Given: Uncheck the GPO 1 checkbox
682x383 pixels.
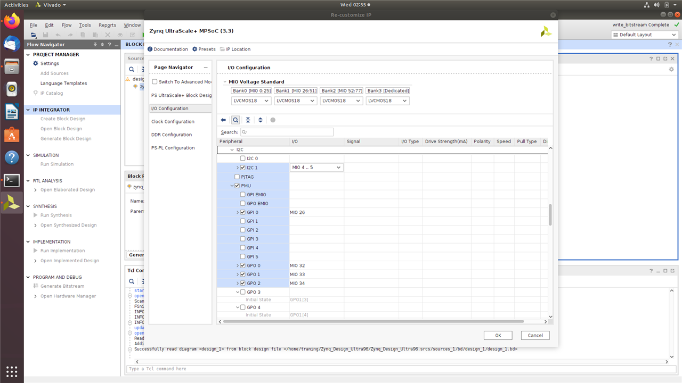Looking at the screenshot, I should coord(243,274).
